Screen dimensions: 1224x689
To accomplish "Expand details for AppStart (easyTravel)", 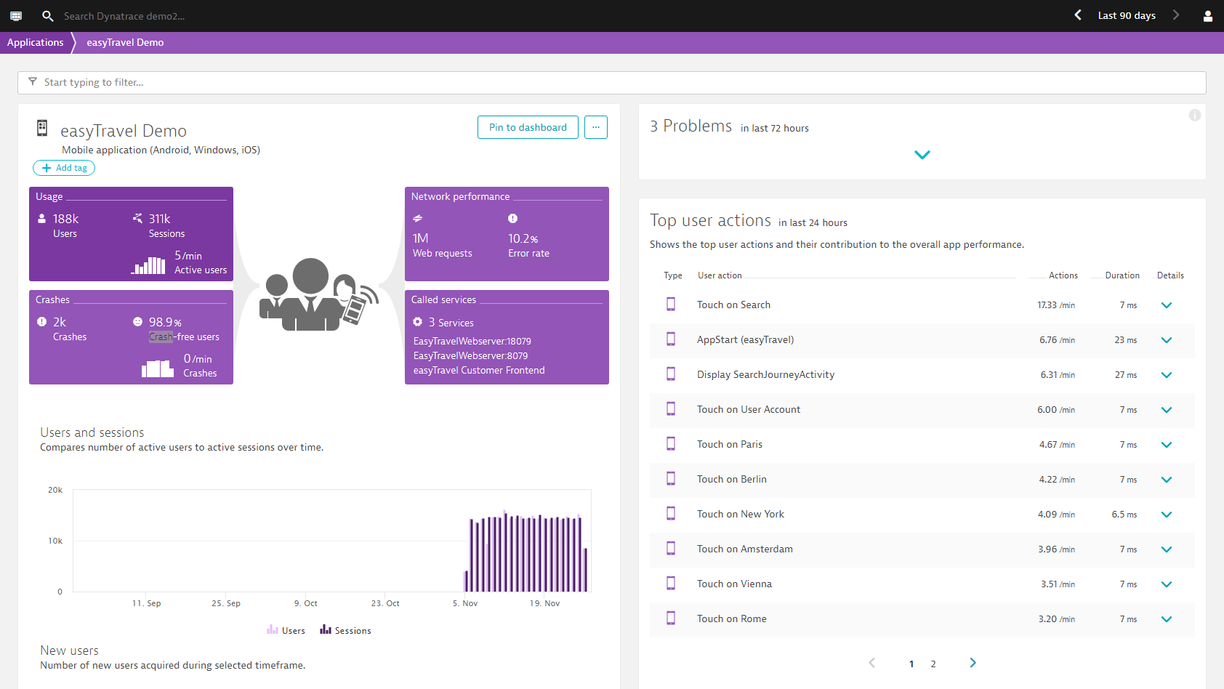I will 1167,340.
